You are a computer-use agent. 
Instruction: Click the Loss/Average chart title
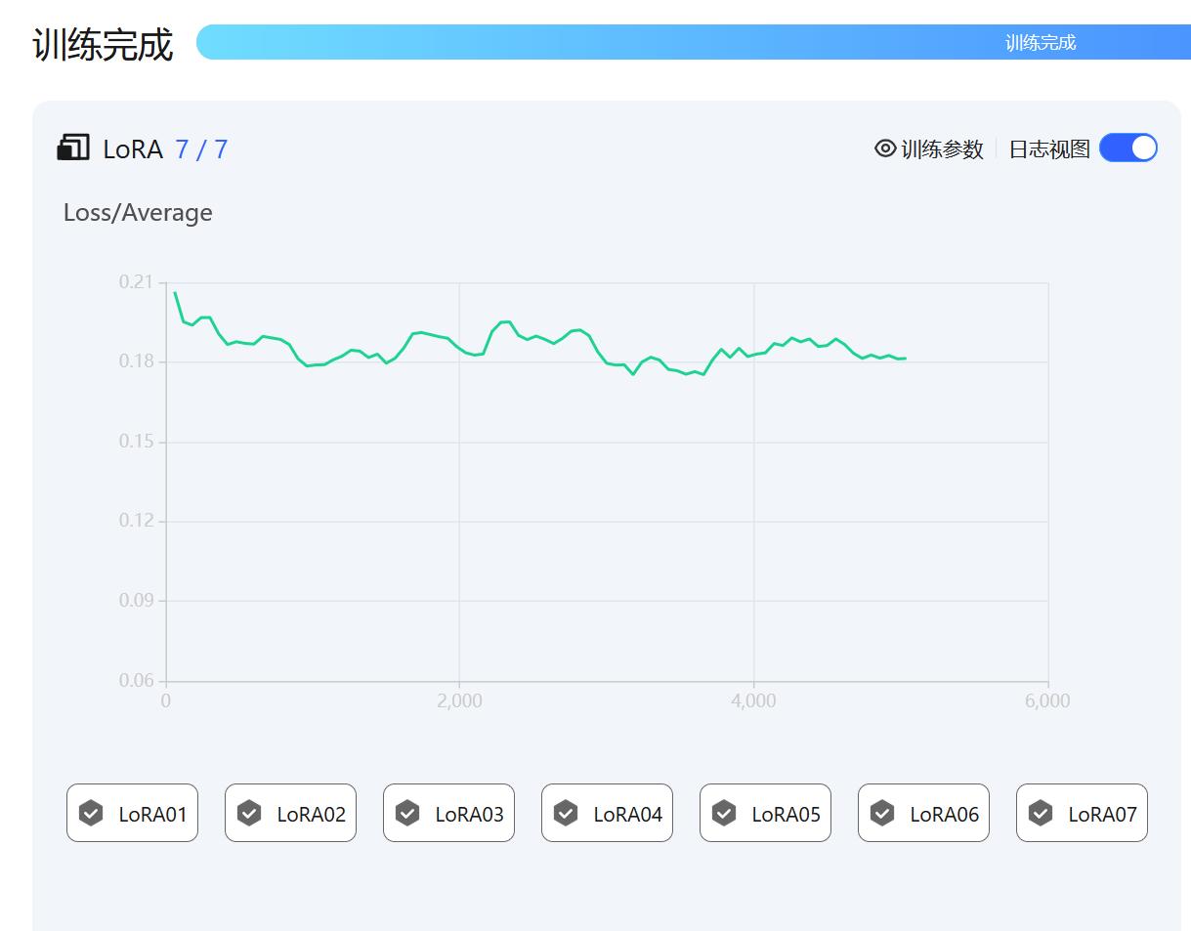(138, 213)
